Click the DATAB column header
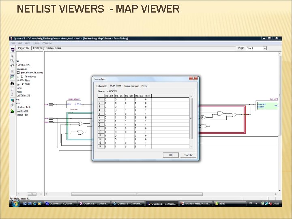This screenshot has width=292, height=219. point(129,96)
